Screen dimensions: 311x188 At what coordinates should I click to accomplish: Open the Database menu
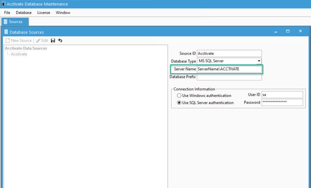(24, 13)
